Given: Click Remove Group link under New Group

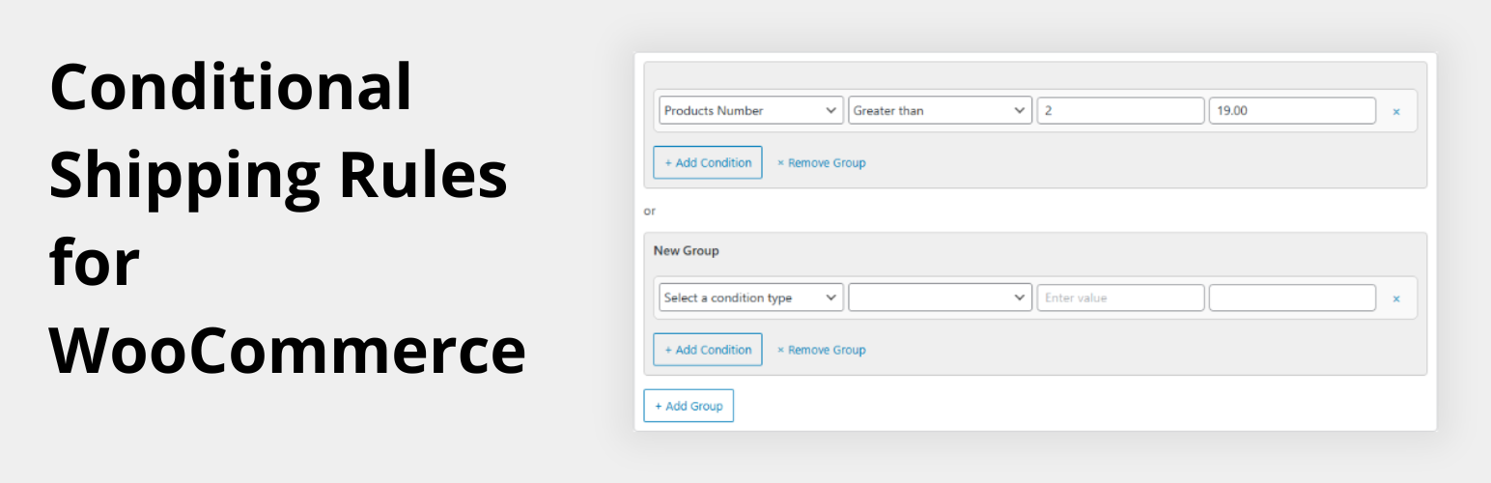Looking at the screenshot, I should click(x=821, y=351).
